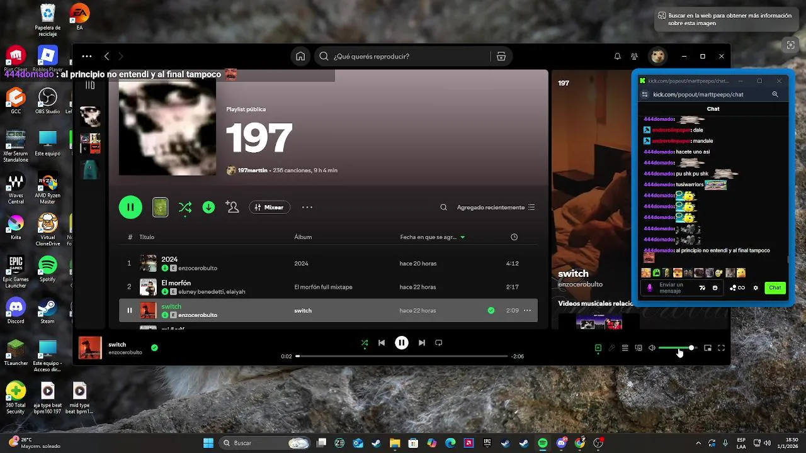Open 197marttin profile link
This screenshot has width=806, height=453.
[253, 171]
